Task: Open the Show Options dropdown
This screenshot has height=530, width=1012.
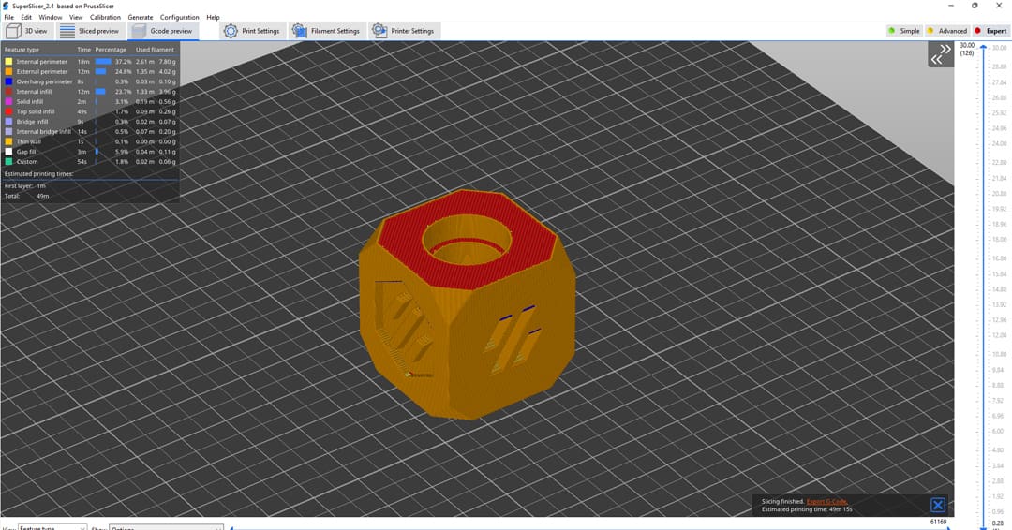Action: coord(166,527)
